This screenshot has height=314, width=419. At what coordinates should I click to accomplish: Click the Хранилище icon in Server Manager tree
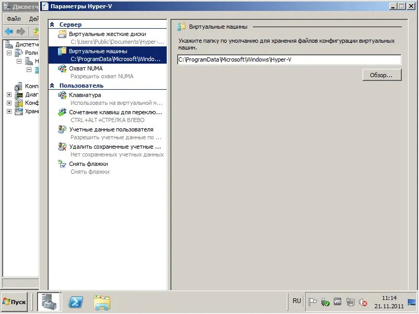[19, 111]
